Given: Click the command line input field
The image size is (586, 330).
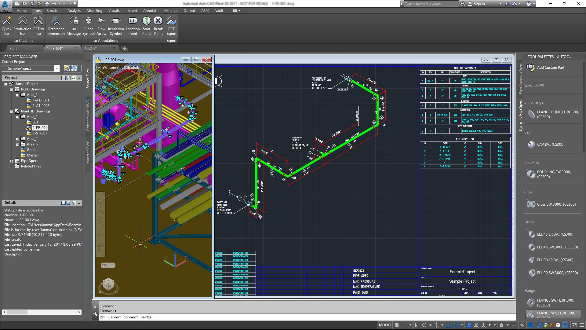Looking at the screenshot, I should coord(275,317).
